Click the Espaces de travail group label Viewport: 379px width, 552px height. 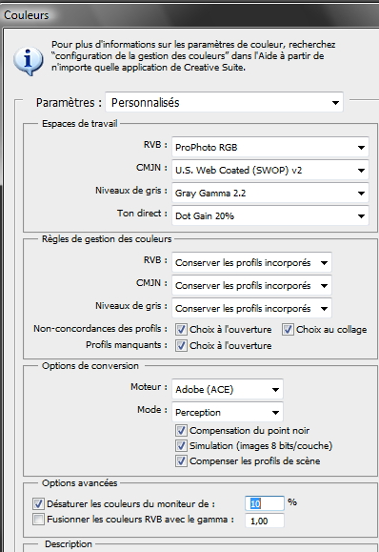pyautogui.click(x=80, y=124)
